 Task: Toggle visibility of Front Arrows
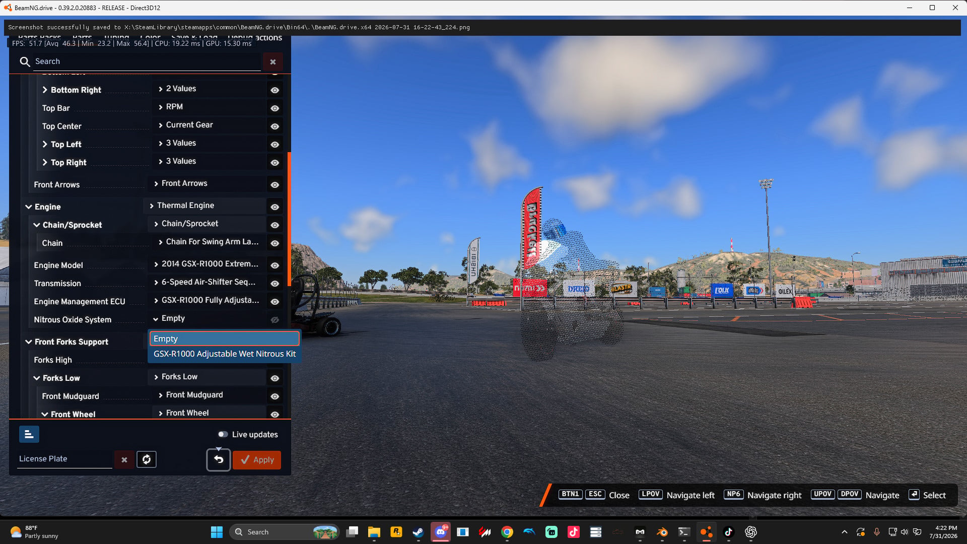tap(274, 185)
